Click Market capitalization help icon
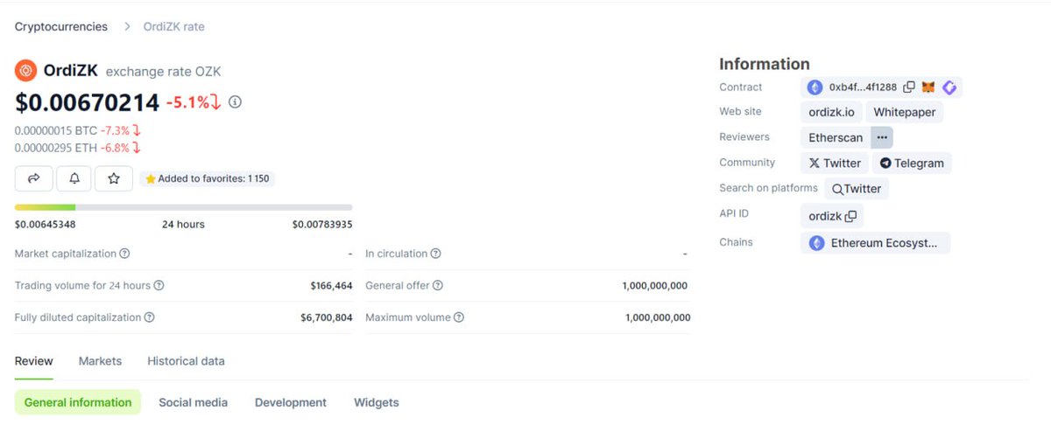1051x425 pixels. pos(124,254)
